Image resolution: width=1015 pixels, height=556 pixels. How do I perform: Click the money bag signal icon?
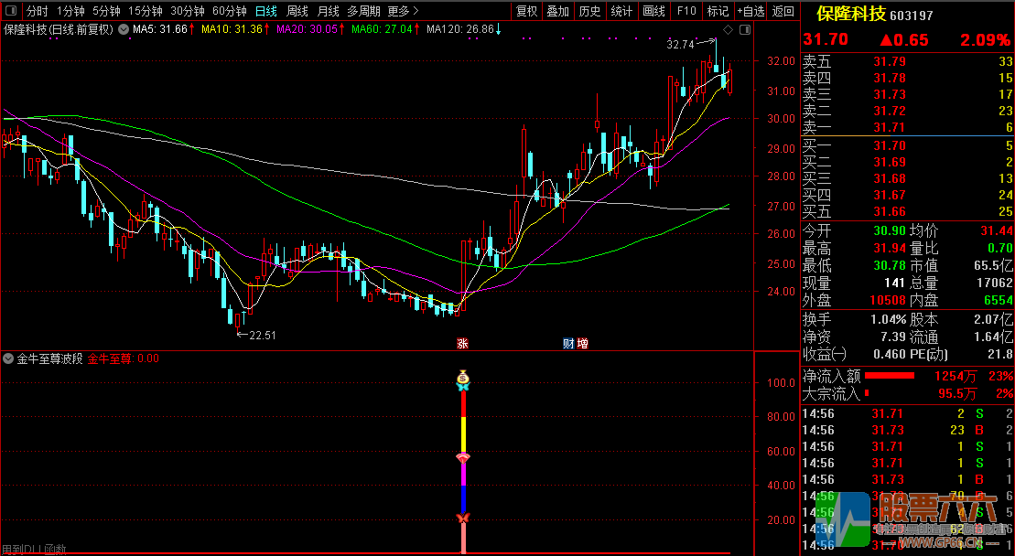point(463,376)
